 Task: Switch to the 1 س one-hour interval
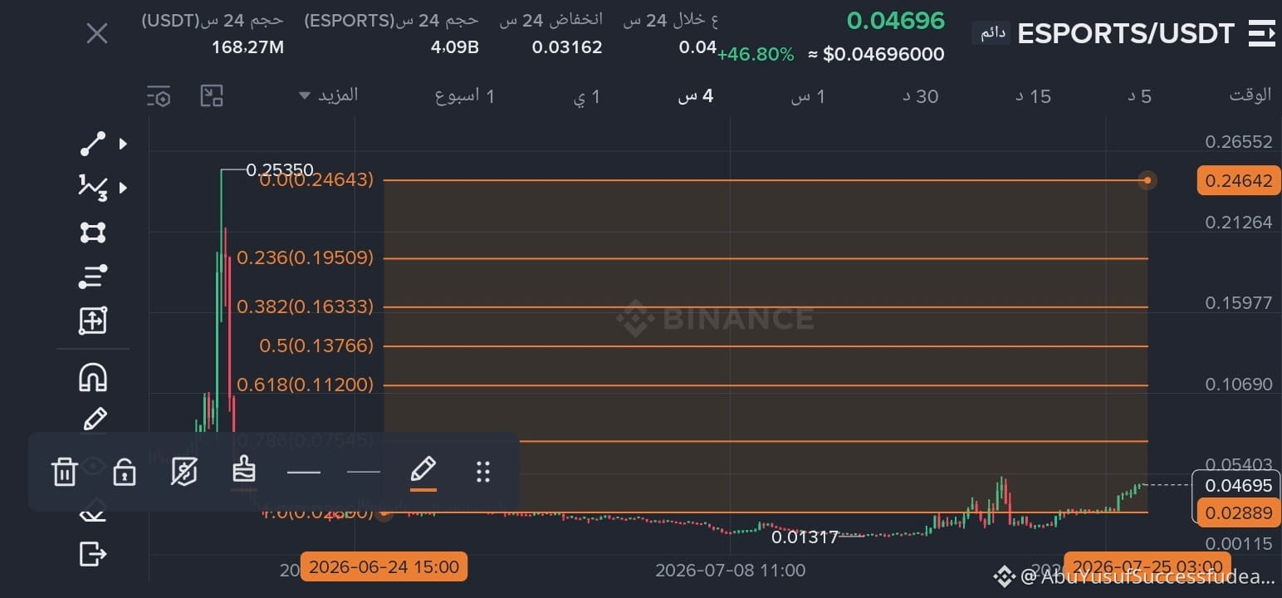808,96
